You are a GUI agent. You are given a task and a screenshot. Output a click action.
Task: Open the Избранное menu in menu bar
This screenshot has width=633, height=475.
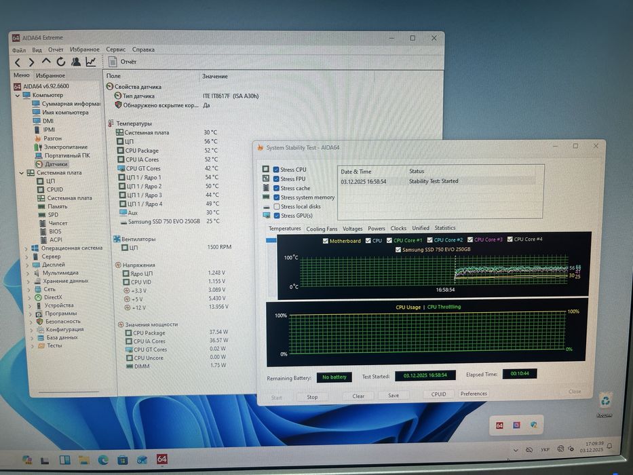coord(84,50)
